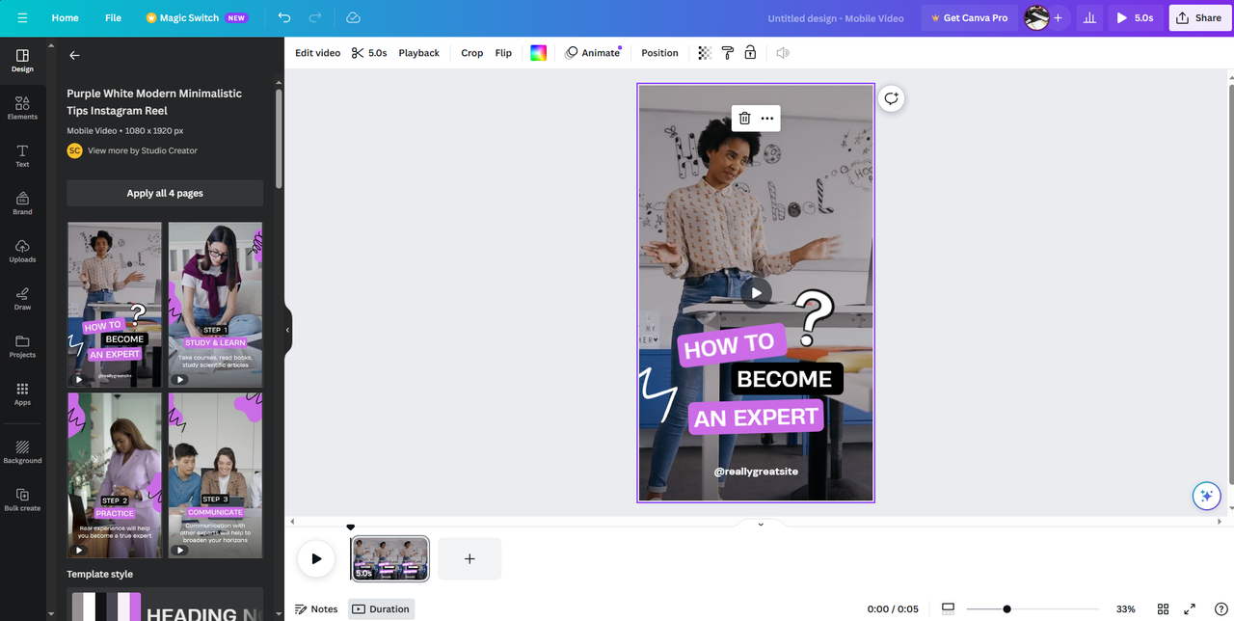Open the transparency checkerboard tool

pos(705,53)
